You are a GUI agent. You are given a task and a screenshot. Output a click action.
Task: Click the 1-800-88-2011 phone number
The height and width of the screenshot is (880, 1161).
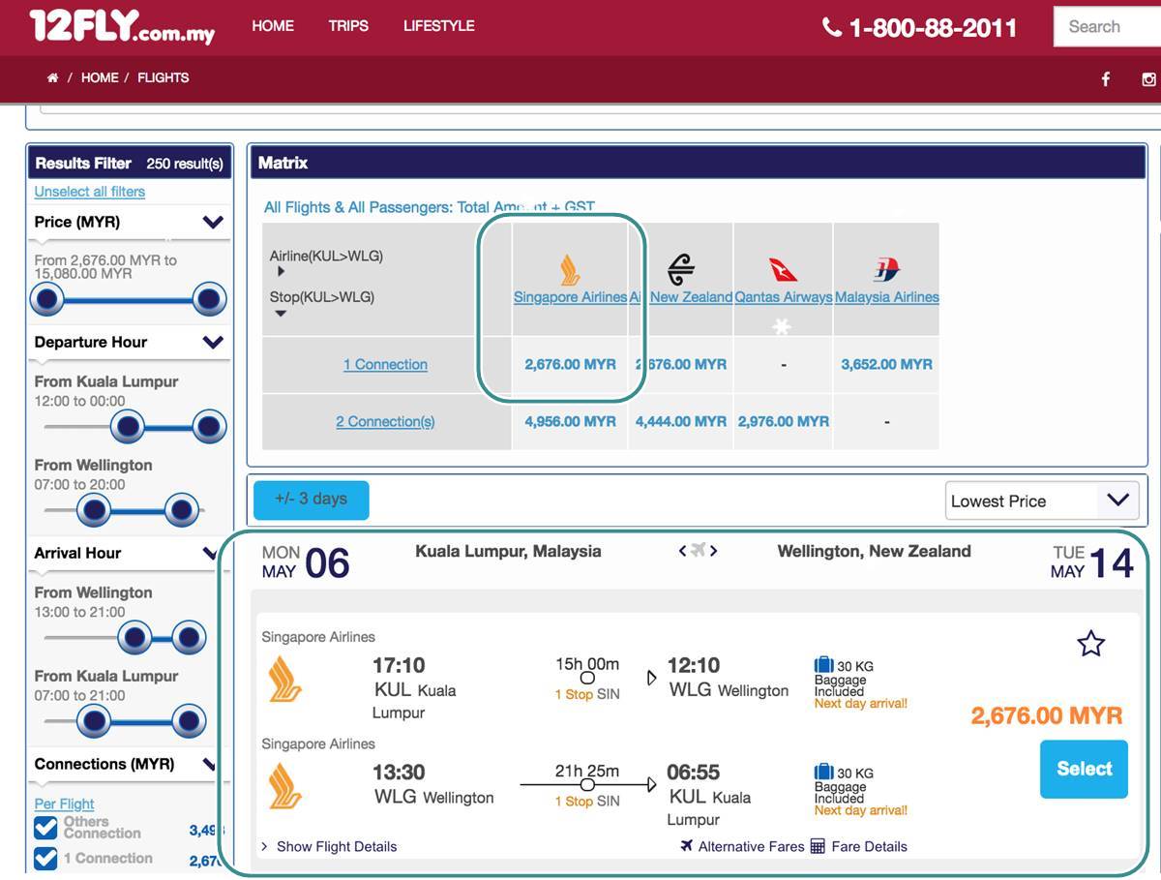(933, 27)
